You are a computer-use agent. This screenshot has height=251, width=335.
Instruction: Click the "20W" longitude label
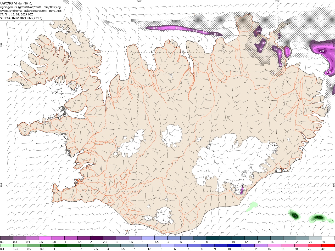(x=139, y=1)
